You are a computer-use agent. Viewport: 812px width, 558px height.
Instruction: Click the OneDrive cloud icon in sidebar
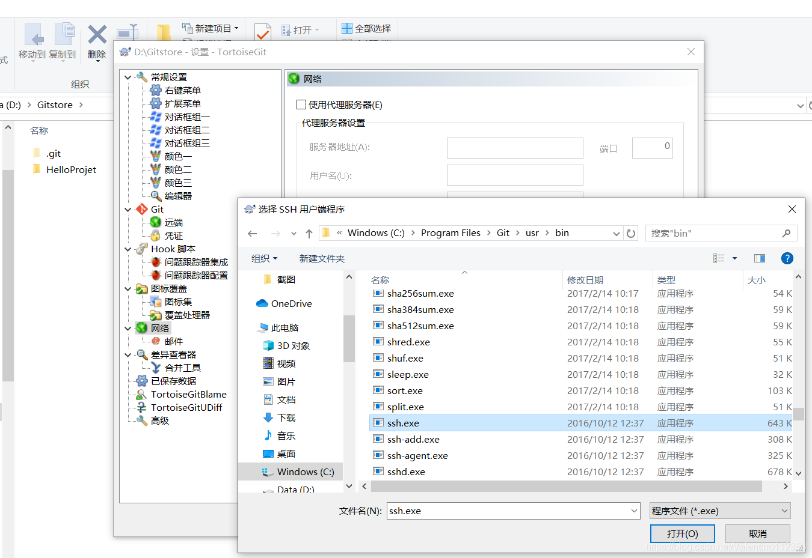pos(262,303)
